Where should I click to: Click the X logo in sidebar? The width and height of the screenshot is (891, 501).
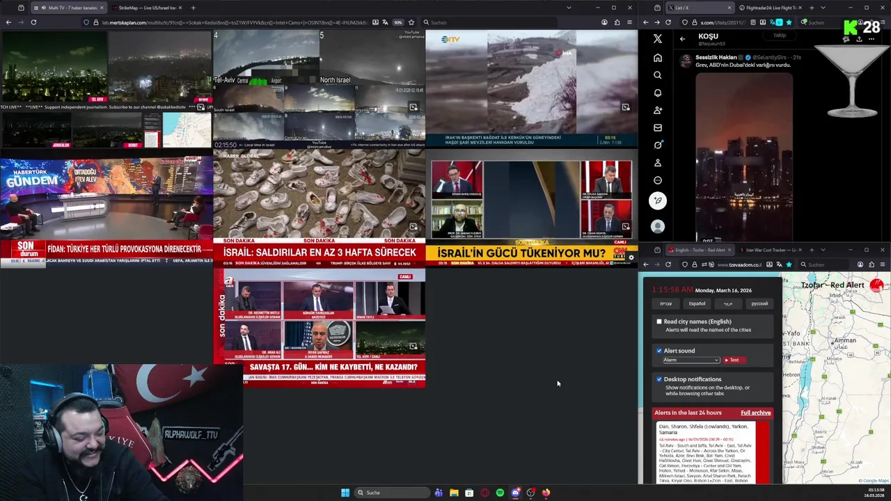click(x=658, y=39)
